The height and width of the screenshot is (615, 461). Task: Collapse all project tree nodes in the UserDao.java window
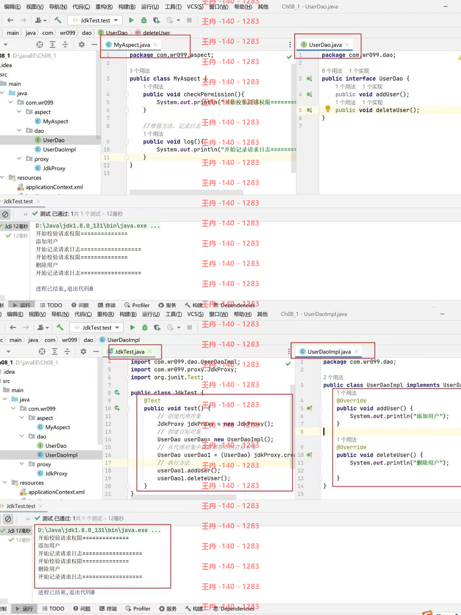[x=65, y=44]
